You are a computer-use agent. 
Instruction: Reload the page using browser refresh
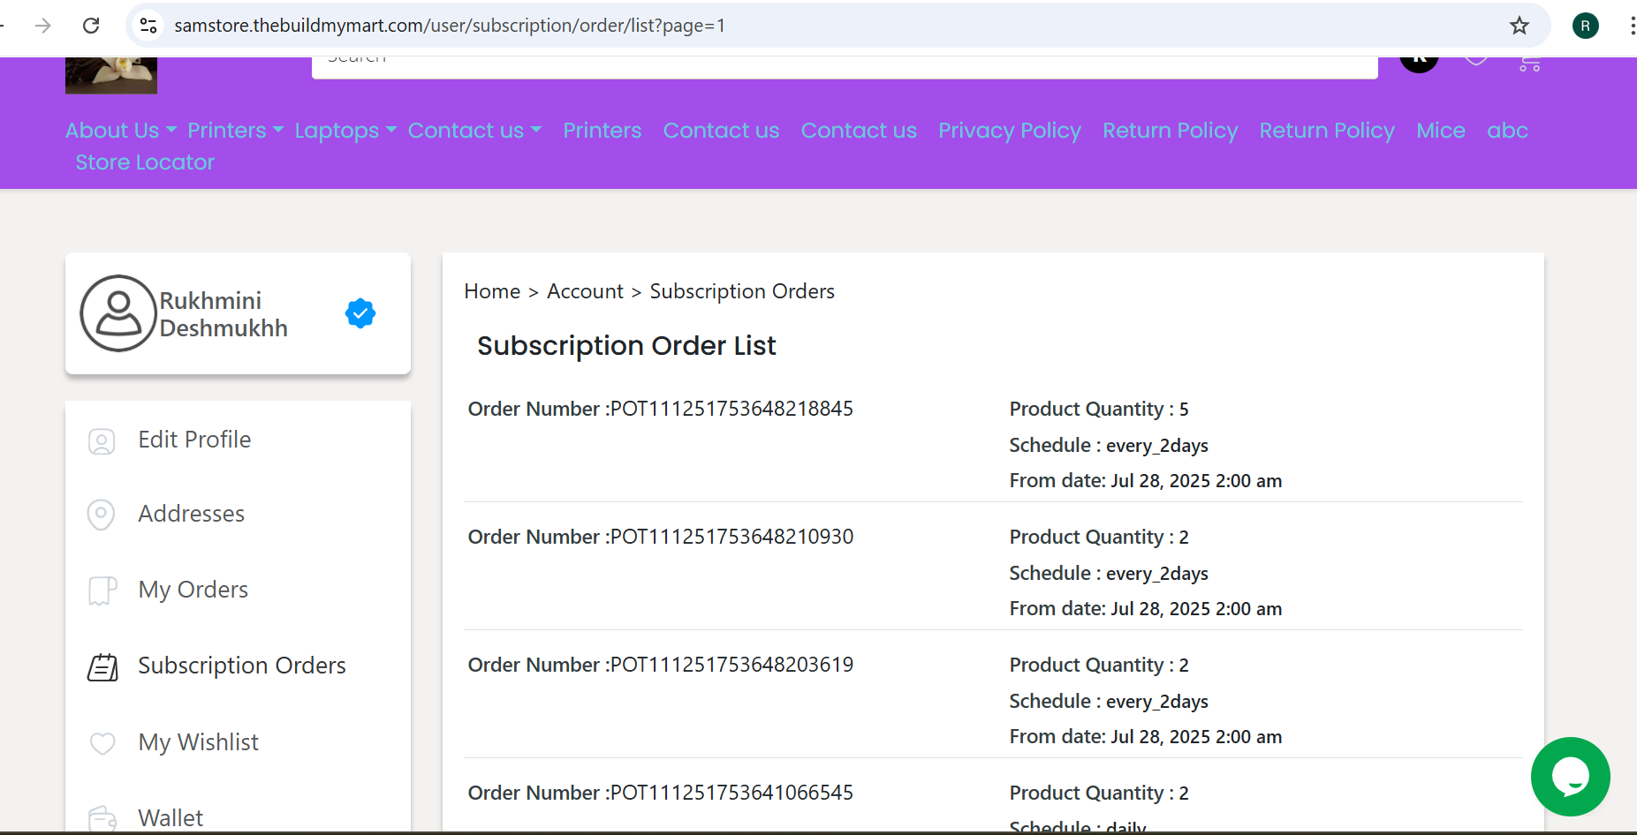tap(91, 26)
